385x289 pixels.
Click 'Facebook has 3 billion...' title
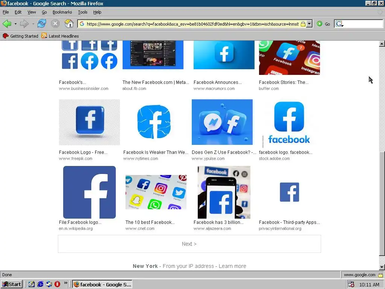click(x=218, y=222)
